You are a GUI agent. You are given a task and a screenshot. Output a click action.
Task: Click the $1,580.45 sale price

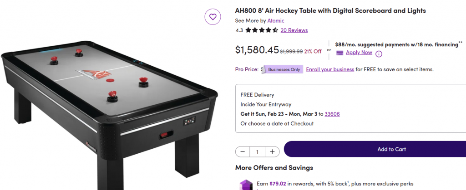[x=257, y=50]
